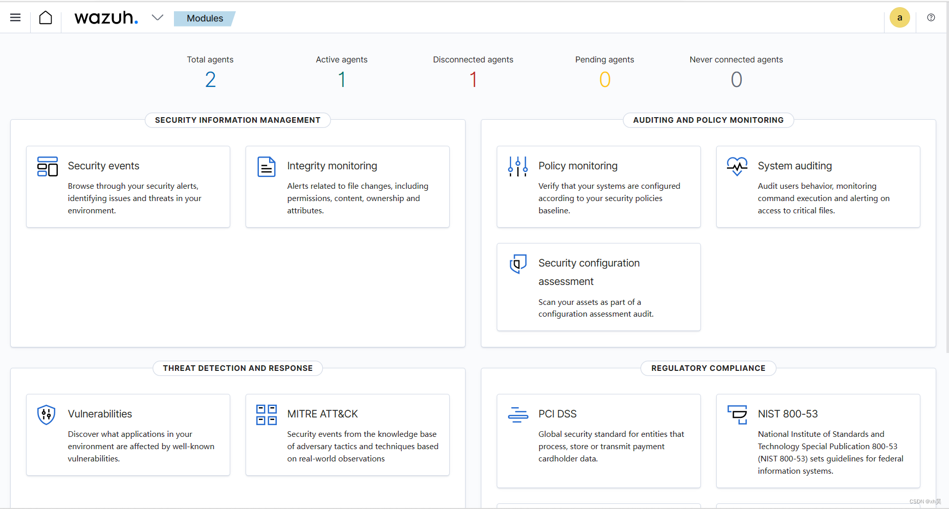Open the user avatar 'a' menu
This screenshot has width=949, height=509.
[899, 18]
